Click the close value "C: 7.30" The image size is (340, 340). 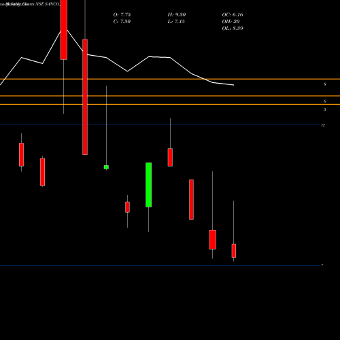point(122,22)
